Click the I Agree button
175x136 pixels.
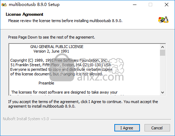pos(127,128)
